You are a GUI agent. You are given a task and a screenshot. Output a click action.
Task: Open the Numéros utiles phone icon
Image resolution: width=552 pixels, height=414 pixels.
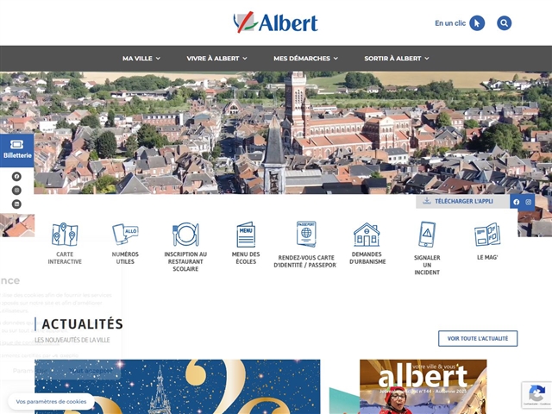125,234
